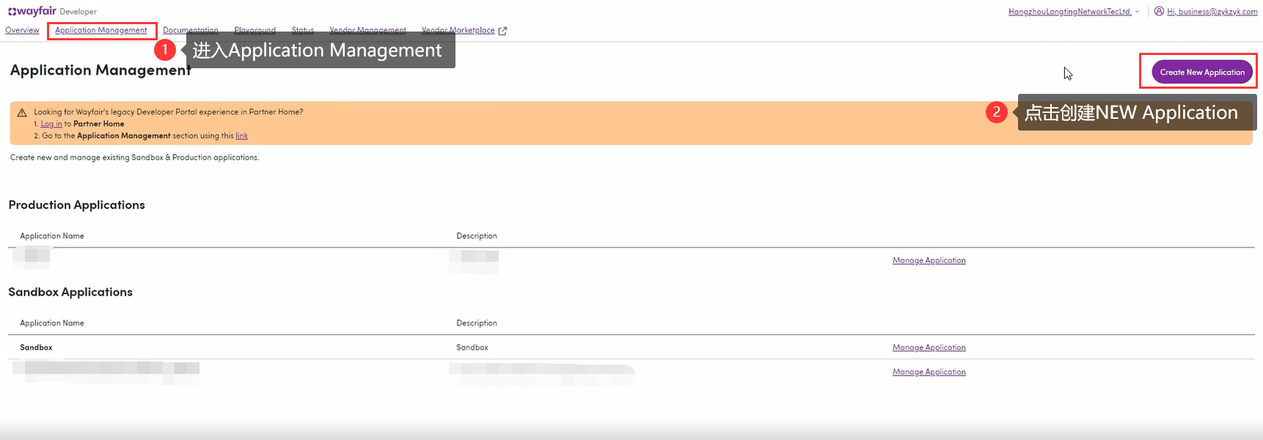This screenshot has width=1263, height=440.
Task: Click the Sandbox Applications heading
Action: click(70, 292)
